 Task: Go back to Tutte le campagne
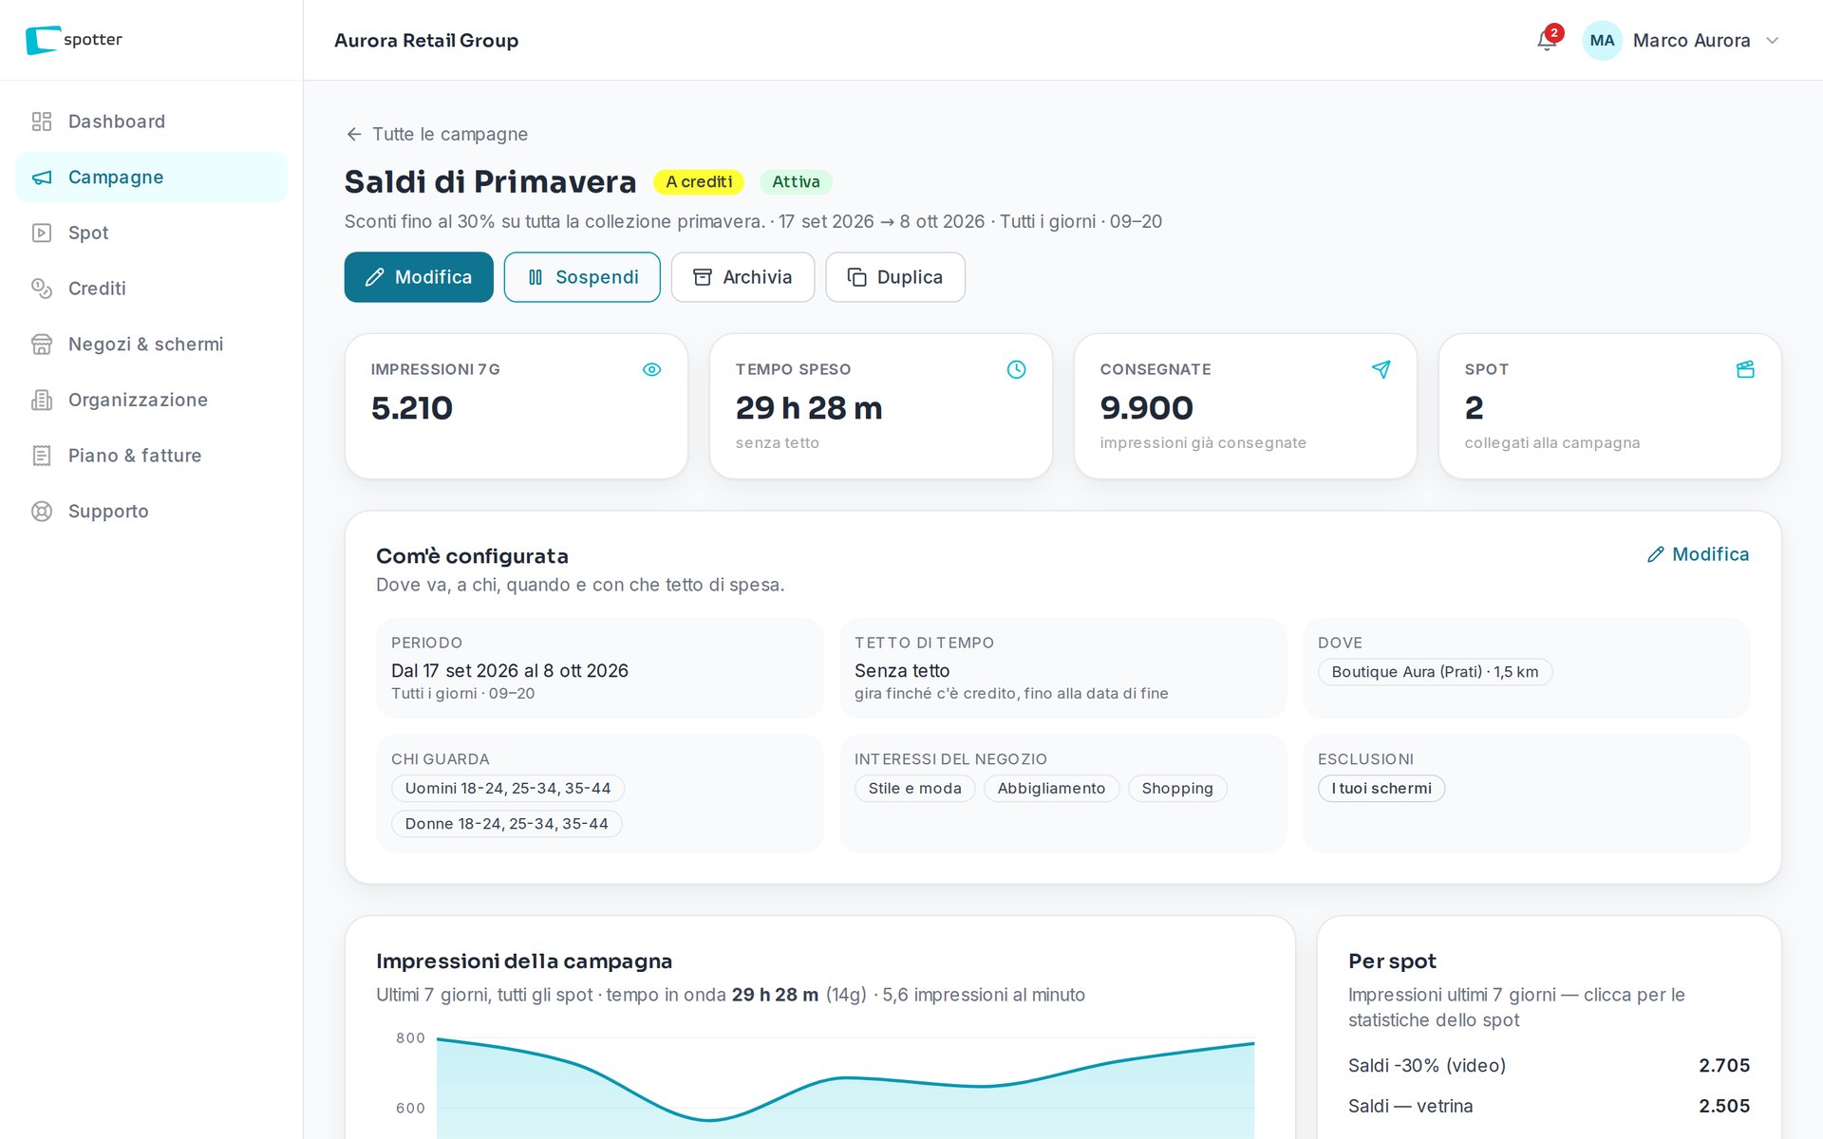[437, 134]
